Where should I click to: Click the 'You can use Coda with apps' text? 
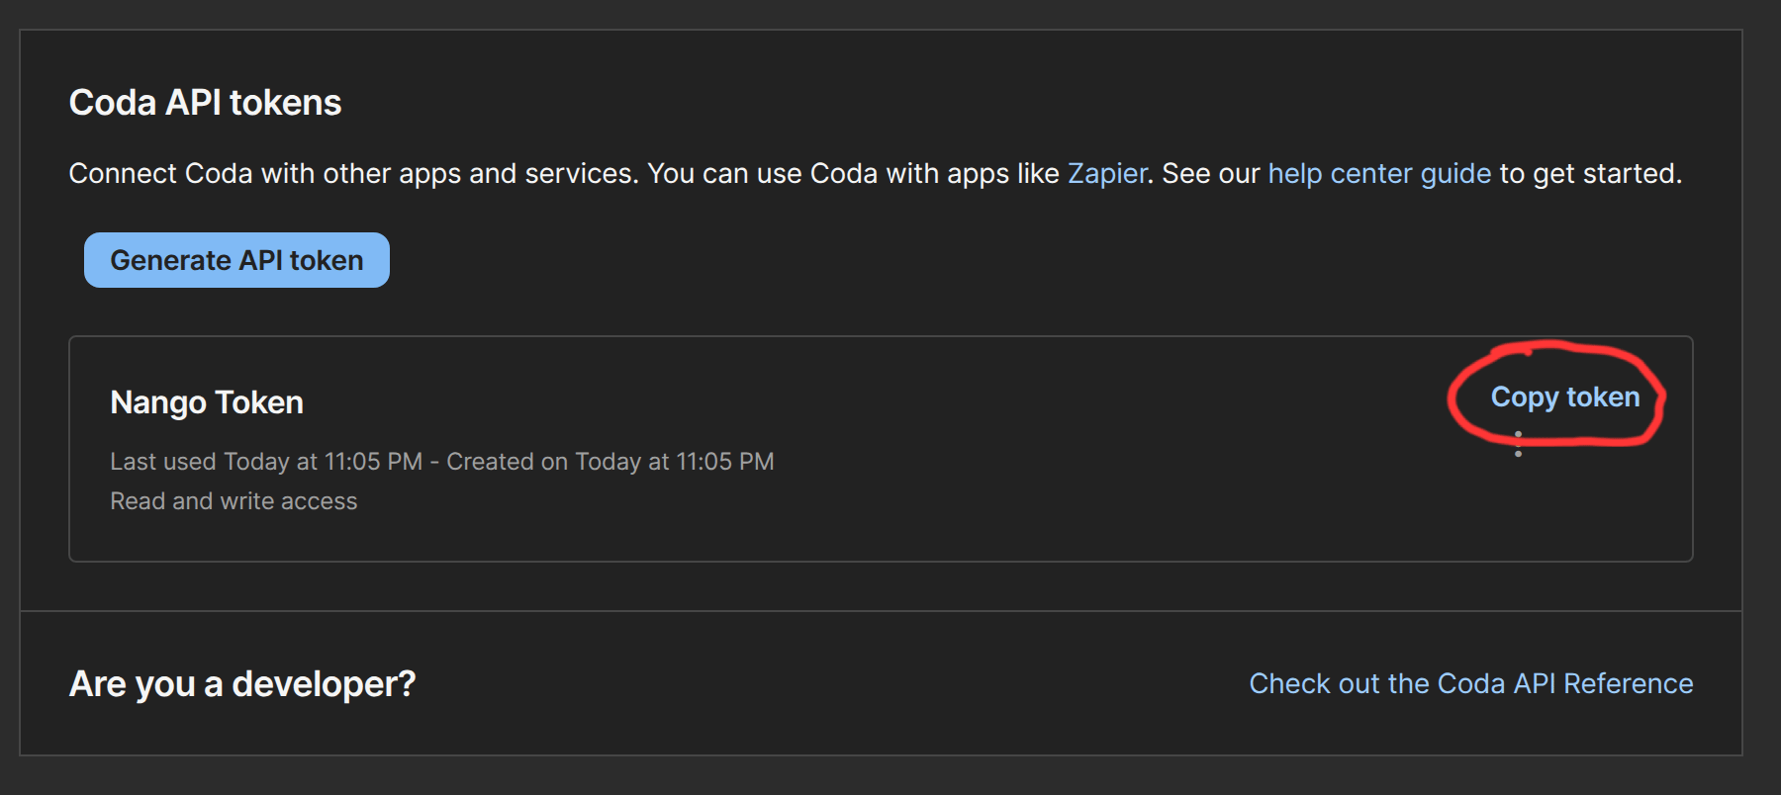853,173
